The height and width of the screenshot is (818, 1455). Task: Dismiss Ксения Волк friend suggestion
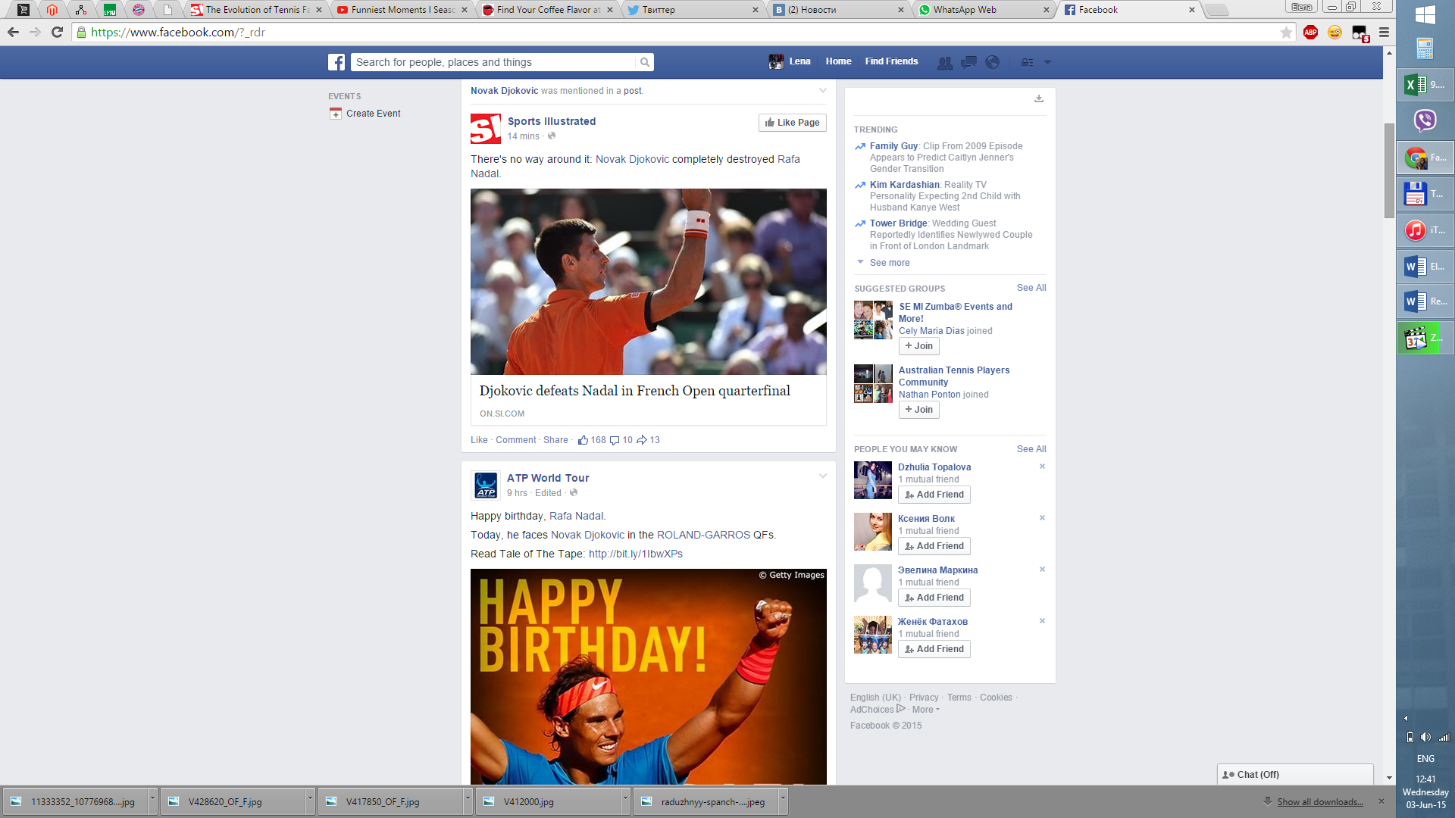click(1042, 518)
